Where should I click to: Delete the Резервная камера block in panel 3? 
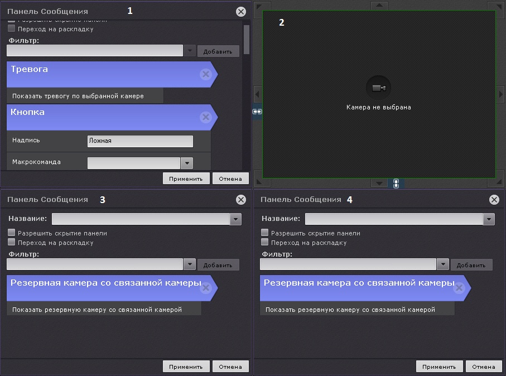point(205,288)
